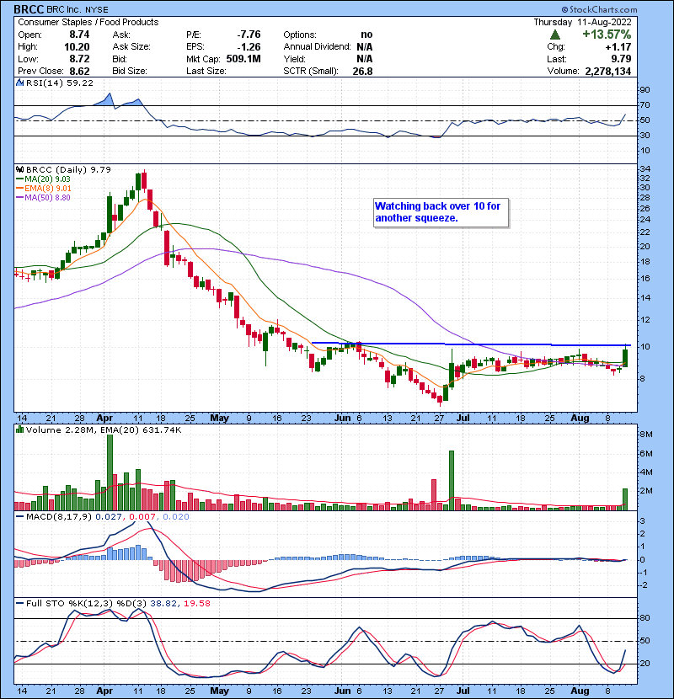Click the BRC Inc. company name
Image resolution: width=674 pixels, height=699 pixels.
pyautogui.click(x=64, y=9)
